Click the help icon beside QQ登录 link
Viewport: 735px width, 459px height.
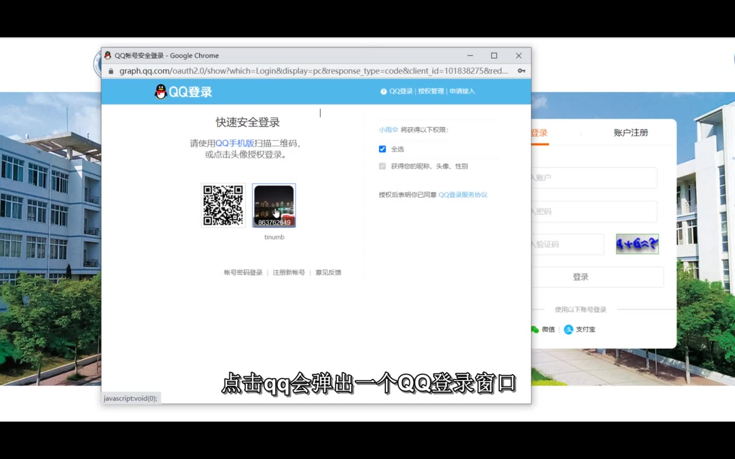pyautogui.click(x=384, y=91)
